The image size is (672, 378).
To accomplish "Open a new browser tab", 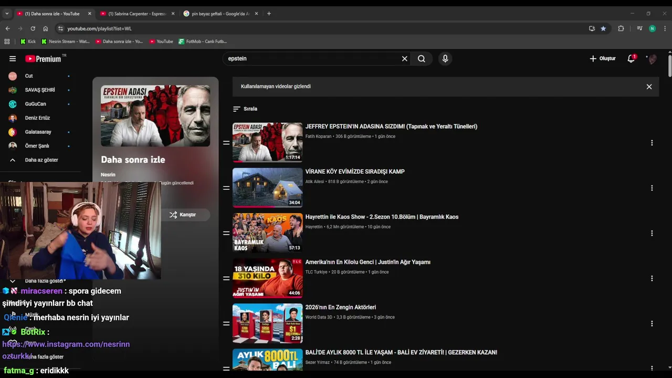I will [269, 14].
